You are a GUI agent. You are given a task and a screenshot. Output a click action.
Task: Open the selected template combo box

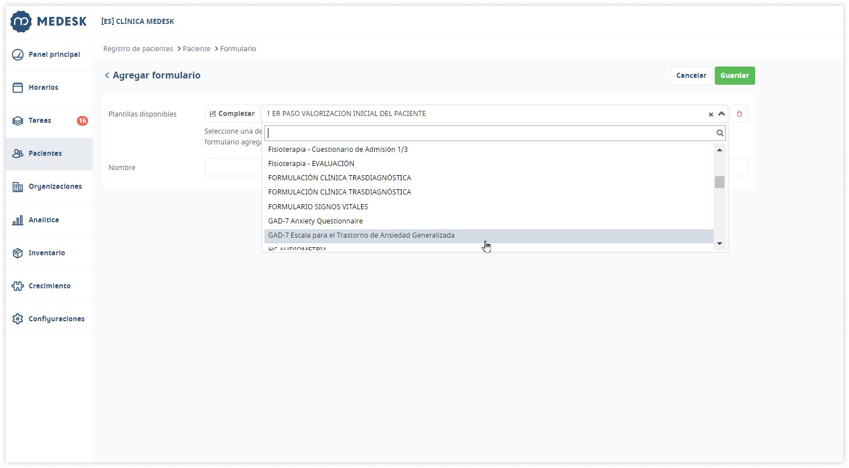[494, 114]
